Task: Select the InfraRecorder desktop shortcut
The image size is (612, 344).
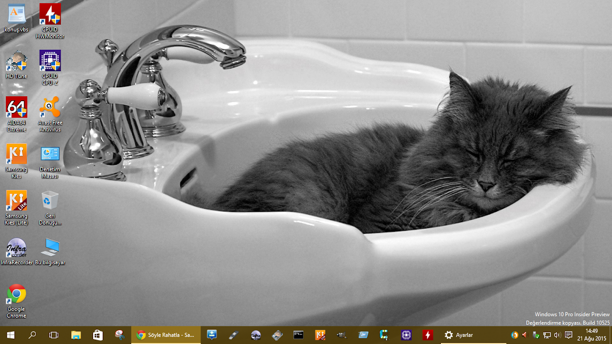Action: [x=17, y=251]
